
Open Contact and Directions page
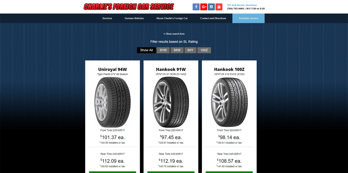213,18
